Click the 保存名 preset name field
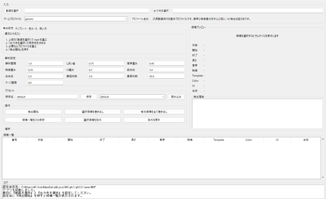 (47, 97)
